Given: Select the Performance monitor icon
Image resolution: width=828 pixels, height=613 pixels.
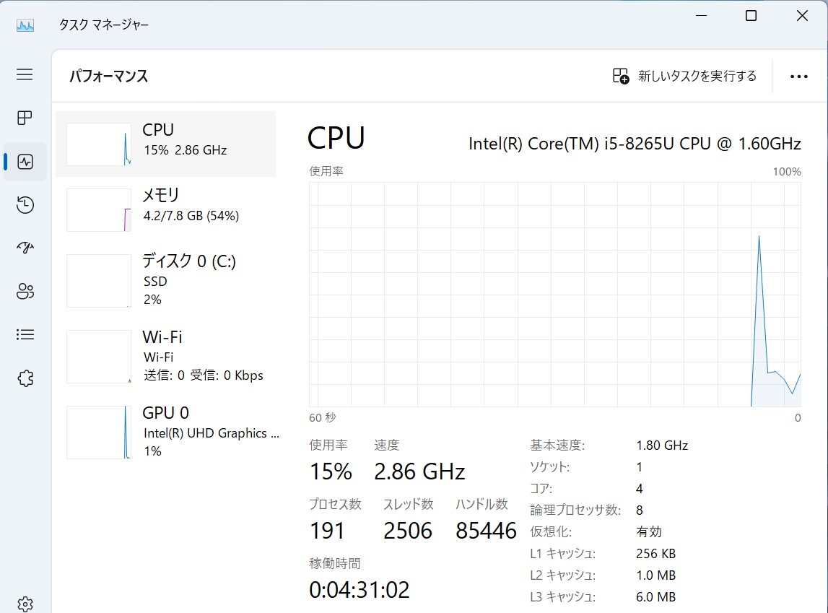Looking at the screenshot, I should (x=24, y=161).
